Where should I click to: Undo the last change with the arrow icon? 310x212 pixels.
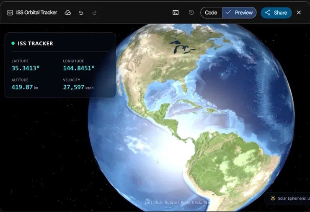[81, 13]
